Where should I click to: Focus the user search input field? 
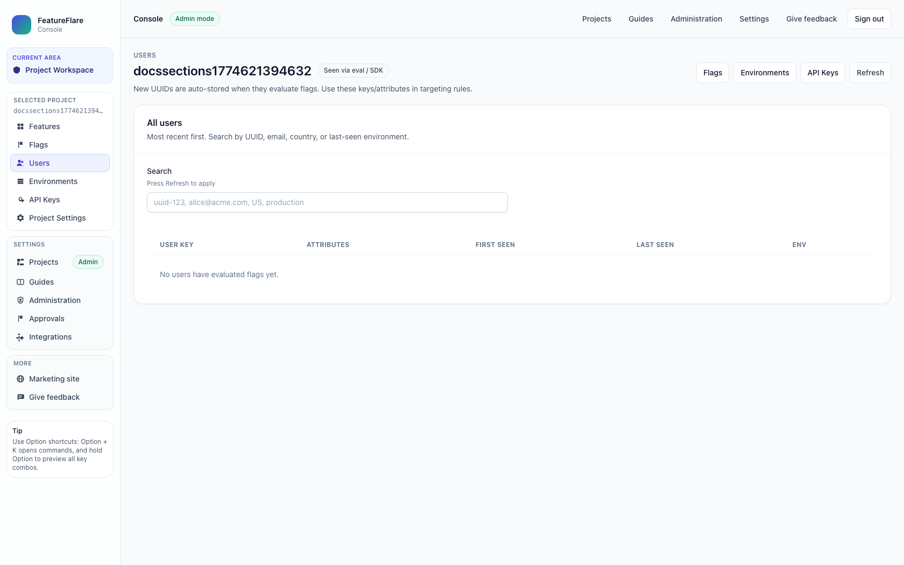[327, 202]
